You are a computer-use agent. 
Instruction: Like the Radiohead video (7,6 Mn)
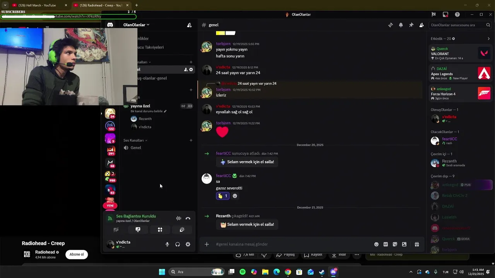coord(245,255)
